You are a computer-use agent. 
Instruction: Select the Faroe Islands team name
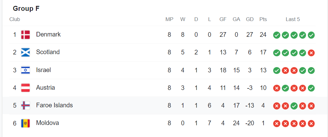[x=55, y=105]
